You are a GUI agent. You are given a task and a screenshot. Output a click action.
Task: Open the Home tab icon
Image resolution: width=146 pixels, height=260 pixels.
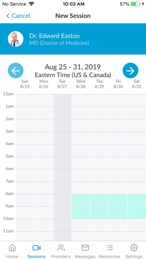click(x=12, y=251)
